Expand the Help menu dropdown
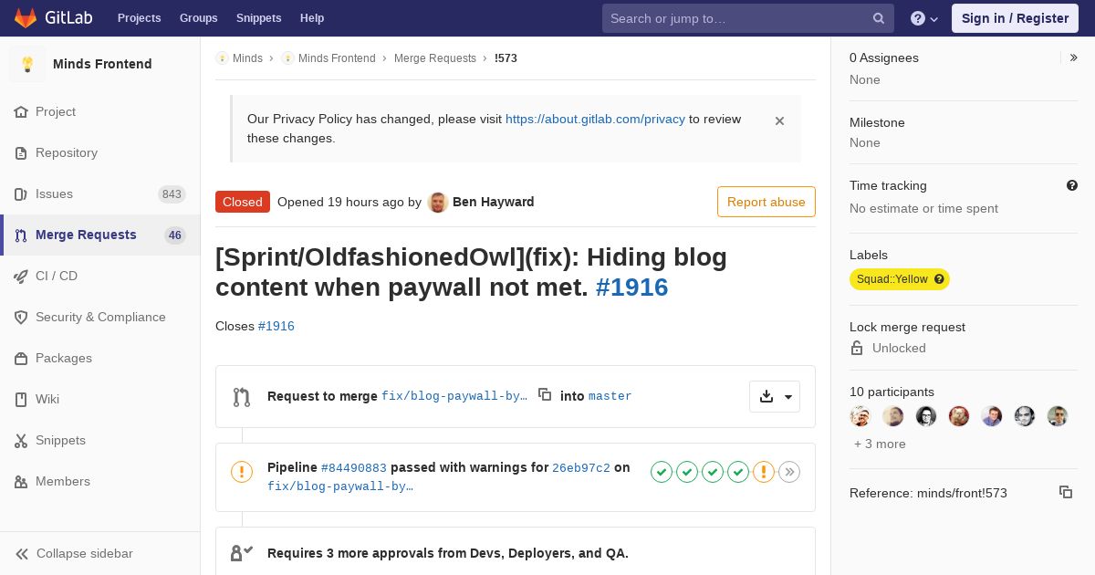The height and width of the screenshot is (575, 1095). click(x=924, y=18)
